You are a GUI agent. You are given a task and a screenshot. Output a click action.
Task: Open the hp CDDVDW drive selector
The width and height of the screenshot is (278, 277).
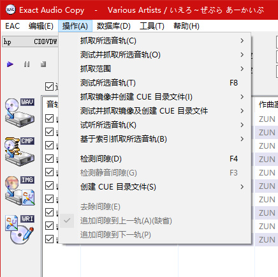(30, 41)
